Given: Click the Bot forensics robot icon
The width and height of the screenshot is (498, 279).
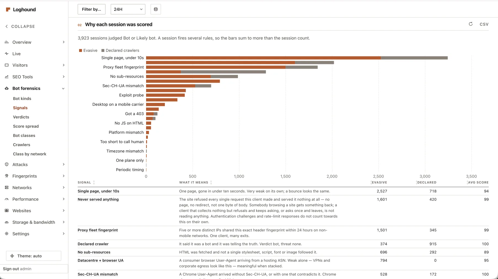Looking at the screenshot, I should click(7, 88).
